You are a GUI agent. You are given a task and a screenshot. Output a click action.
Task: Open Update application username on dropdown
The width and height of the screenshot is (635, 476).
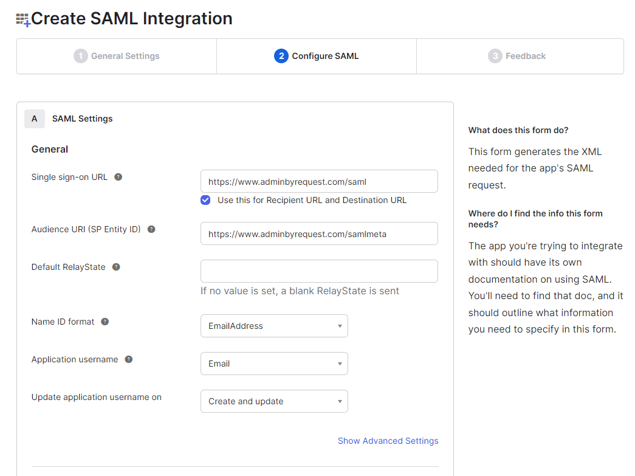pyautogui.click(x=274, y=401)
